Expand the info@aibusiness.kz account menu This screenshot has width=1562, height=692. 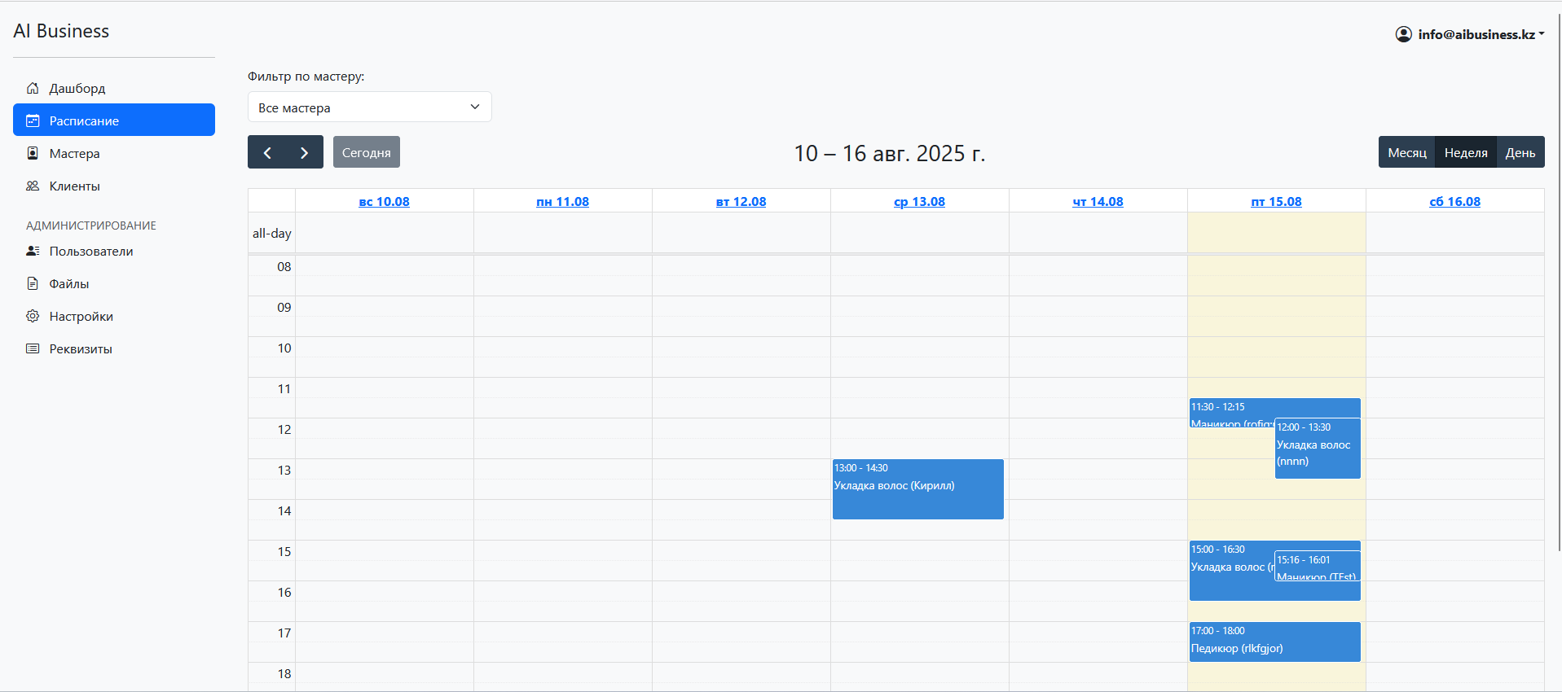(1470, 34)
